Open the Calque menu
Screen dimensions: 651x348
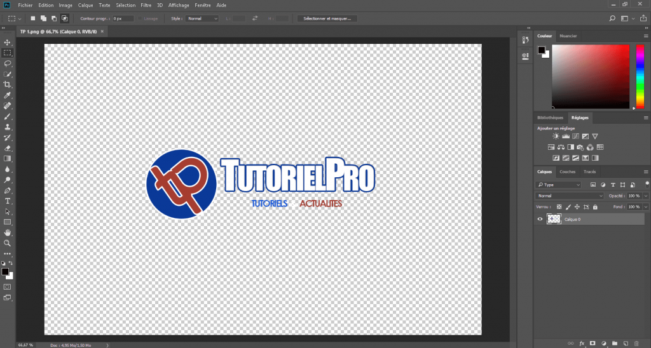pos(86,5)
